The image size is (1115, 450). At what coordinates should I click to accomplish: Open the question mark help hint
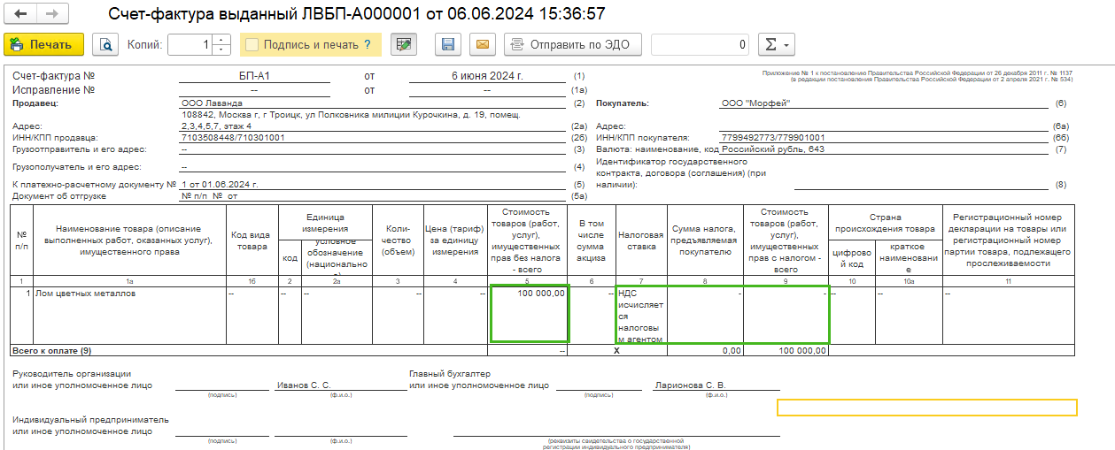(x=367, y=44)
